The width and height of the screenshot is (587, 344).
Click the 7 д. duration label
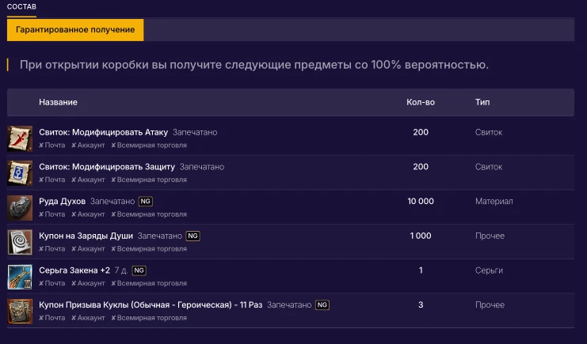pos(121,270)
